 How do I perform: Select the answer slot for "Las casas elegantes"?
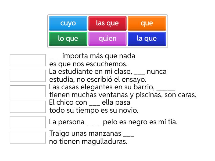click(28, 91)
